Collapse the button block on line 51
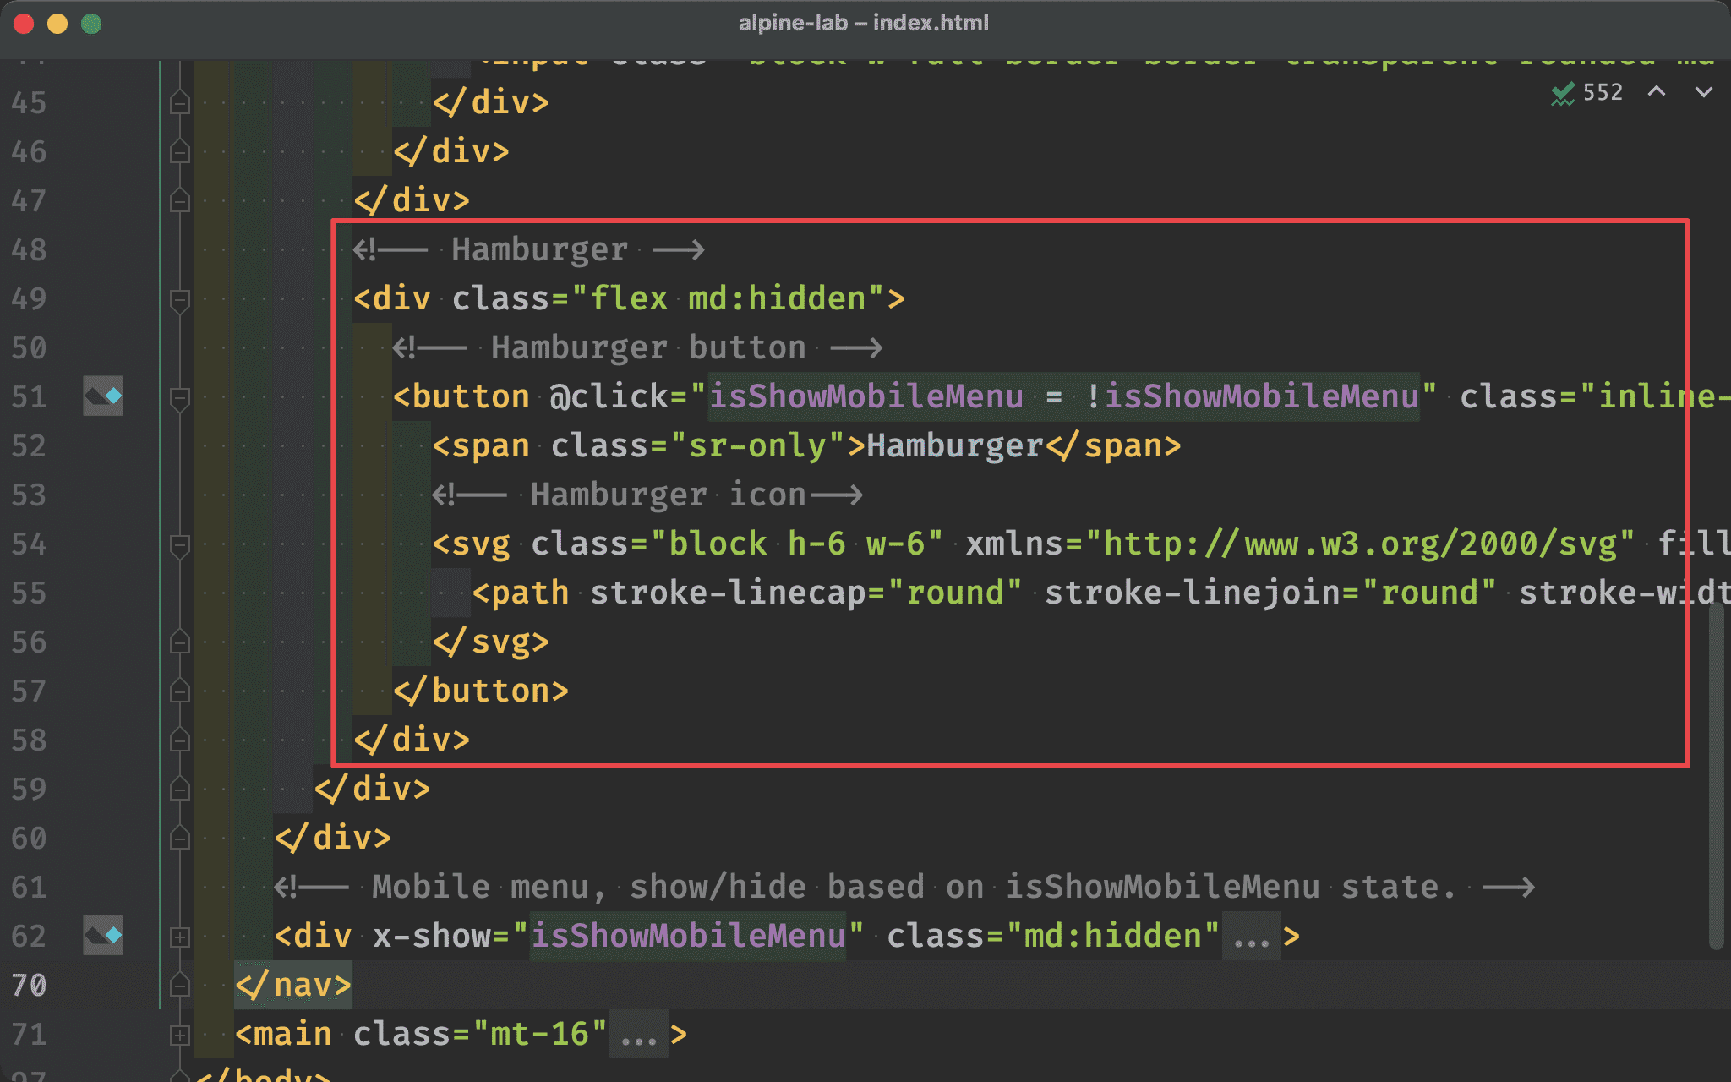The width and height of the screenshot is (1731, 1082). point(179,397)
